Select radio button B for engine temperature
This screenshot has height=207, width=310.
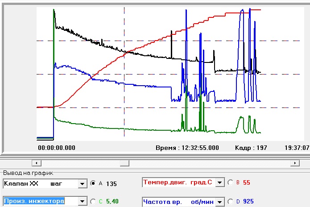230,182
